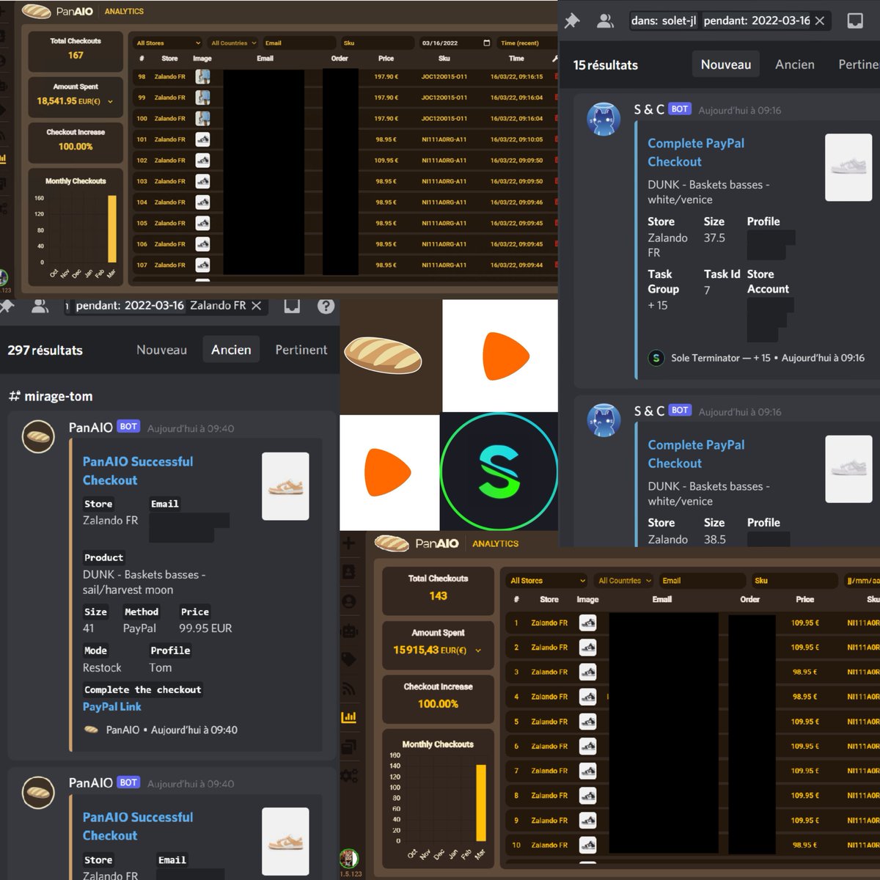Select the Nouveau tab in the 297 résultats panel
Image resolution: width=880 pixels, height=880 pixels.
pyautogui.click(x=161, y=351)
